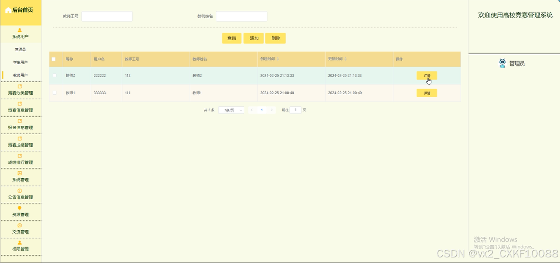The height and width of the screenshot is (263, 560).
Task: Click the 查询 button
Action: [x=232, y=38]
